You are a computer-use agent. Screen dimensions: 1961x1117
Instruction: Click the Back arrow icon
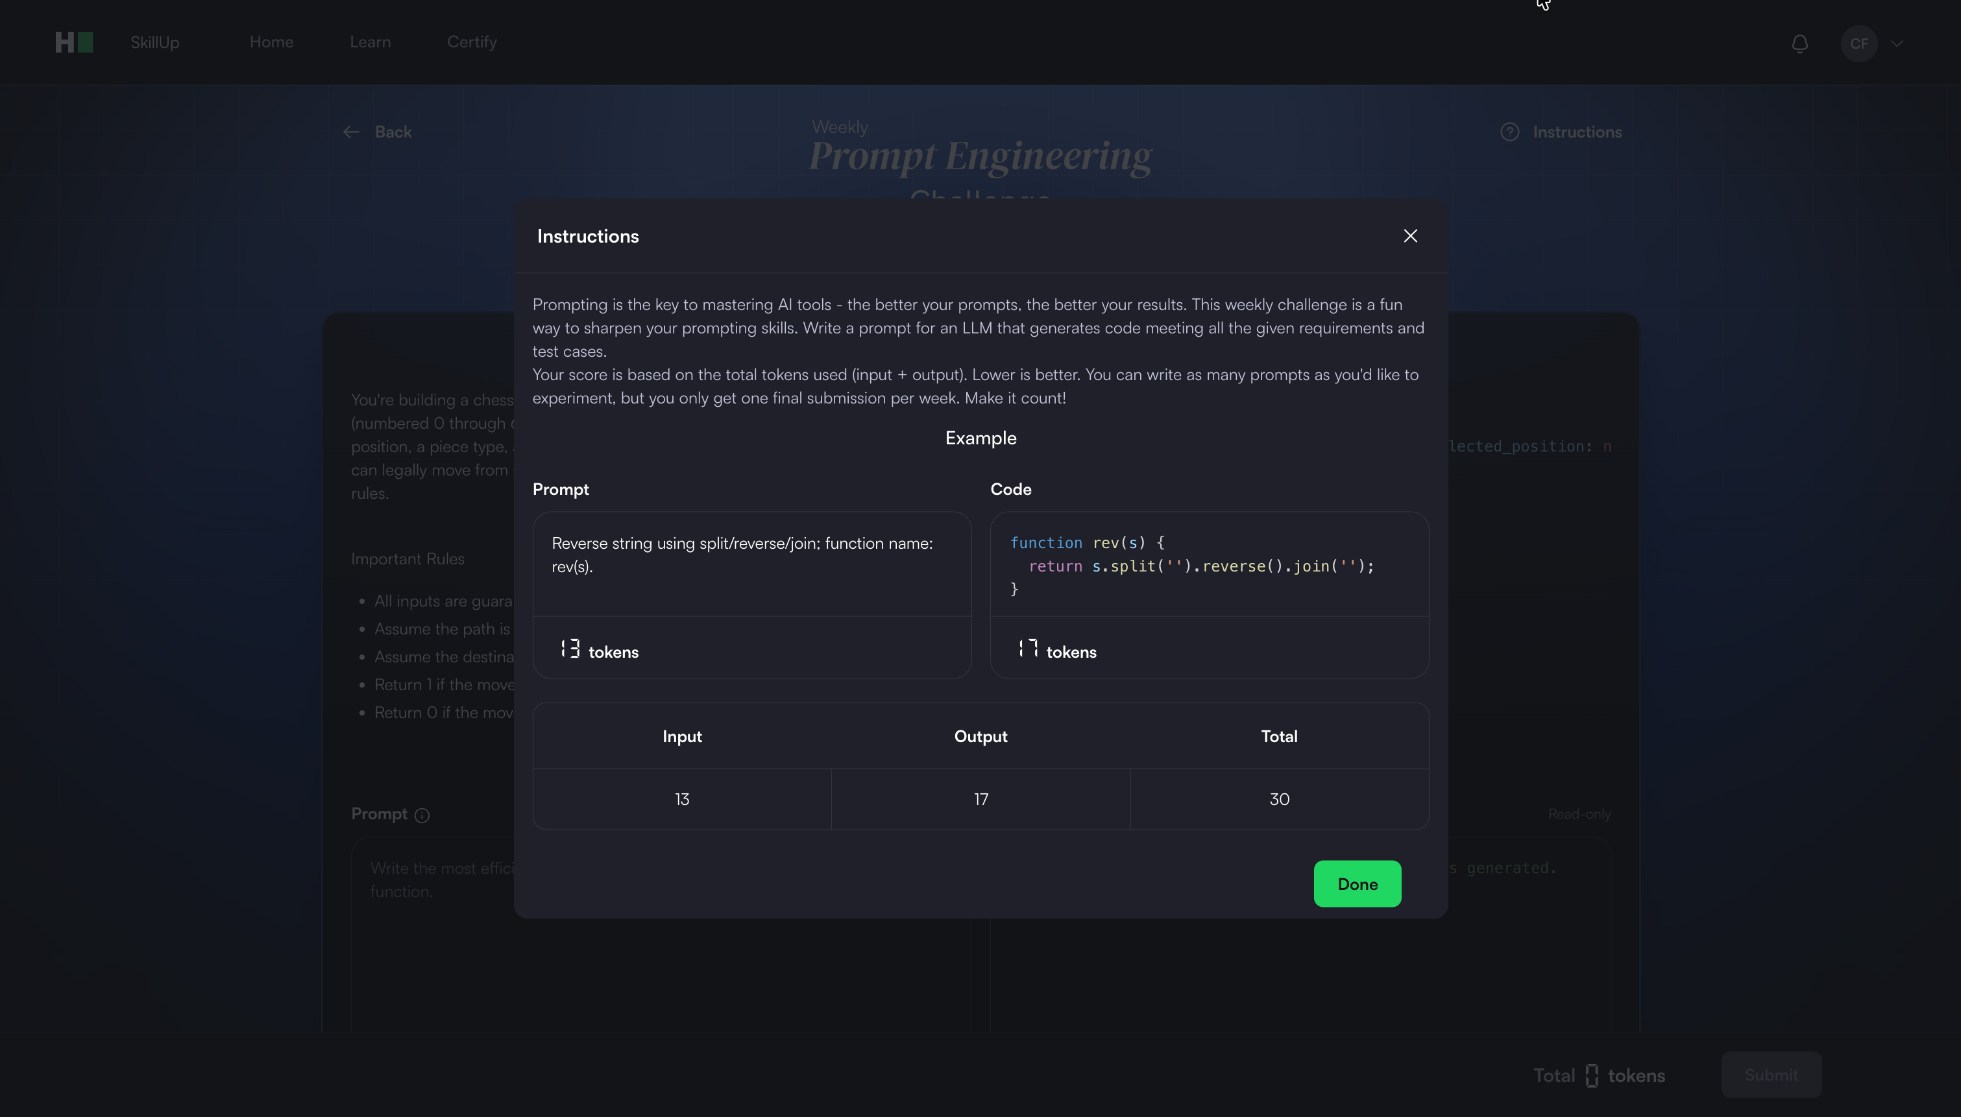point(352,132)
